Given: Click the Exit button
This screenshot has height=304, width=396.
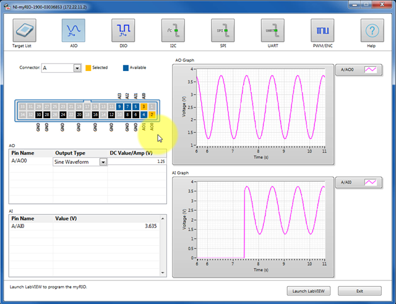Looking at the screenshot, I should pos(359,291).
